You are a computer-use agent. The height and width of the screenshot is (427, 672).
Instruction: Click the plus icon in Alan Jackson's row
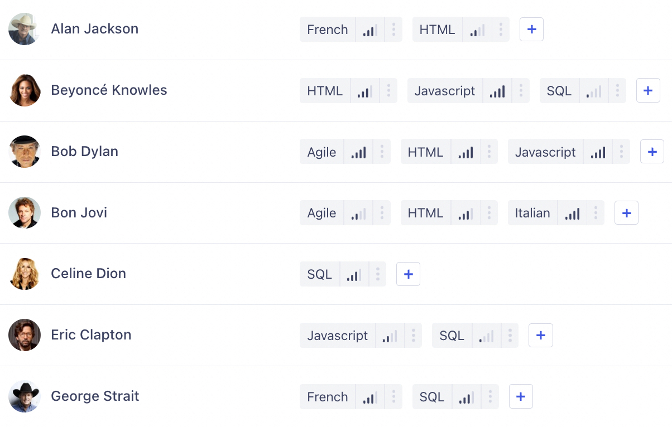531,30
